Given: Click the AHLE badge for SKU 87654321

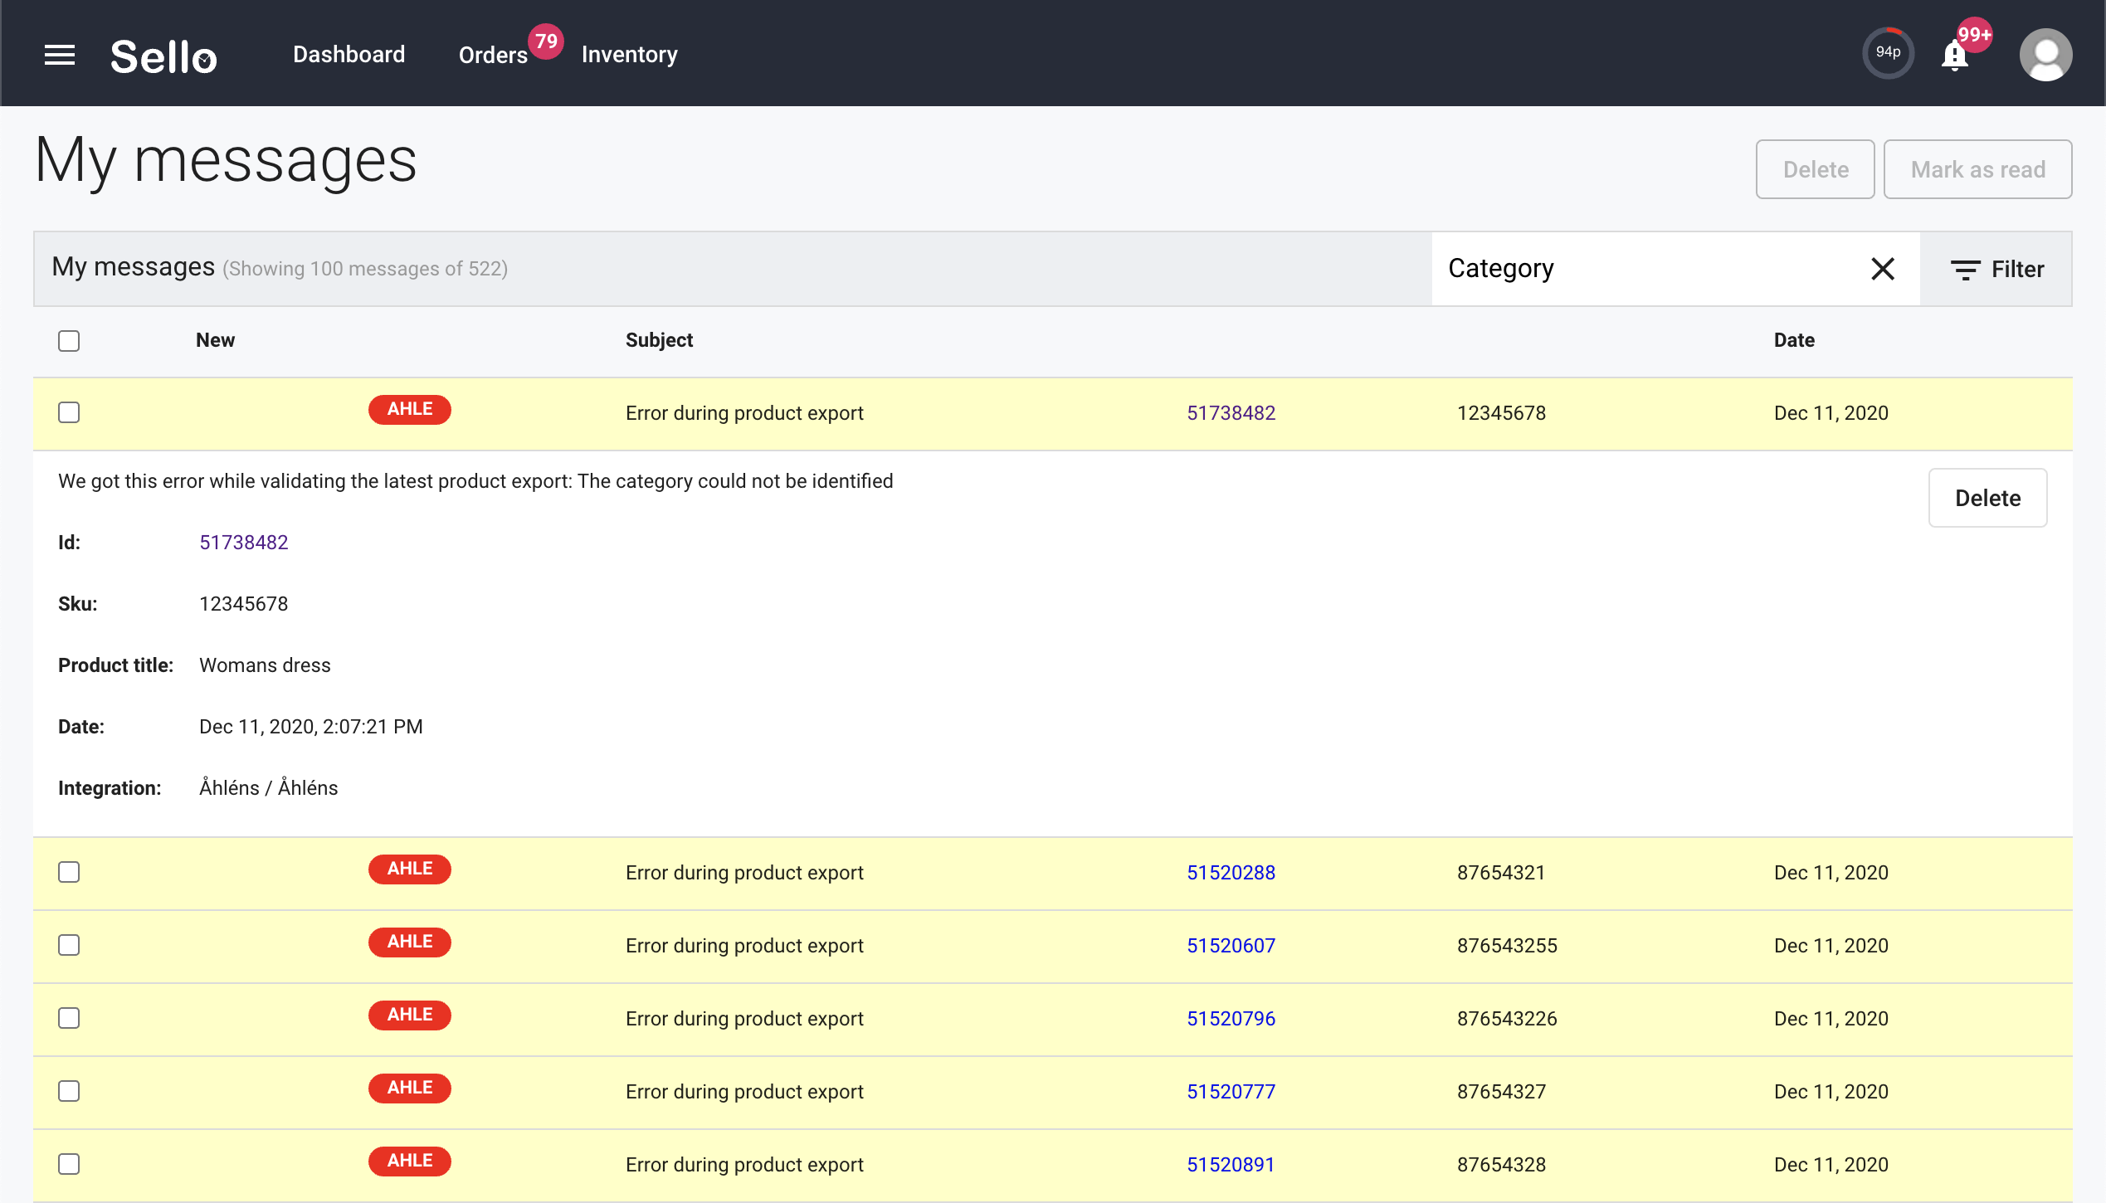Looking at the screenshot, I should (410, 869).
